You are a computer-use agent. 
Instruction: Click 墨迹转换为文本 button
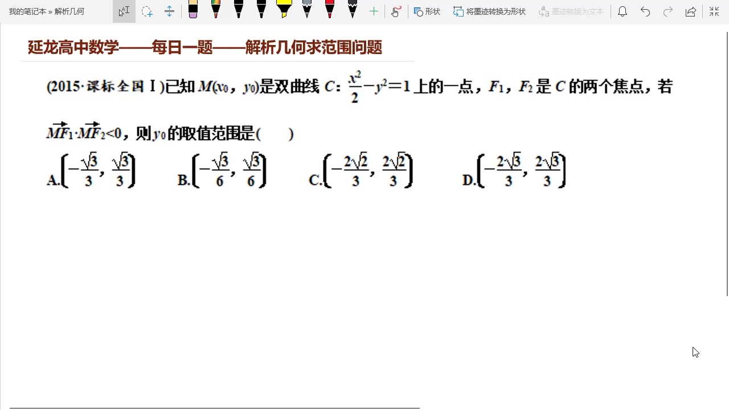coord(571,11)
